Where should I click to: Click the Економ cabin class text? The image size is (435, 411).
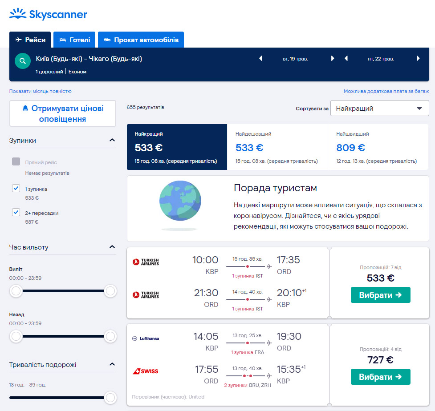77,72
